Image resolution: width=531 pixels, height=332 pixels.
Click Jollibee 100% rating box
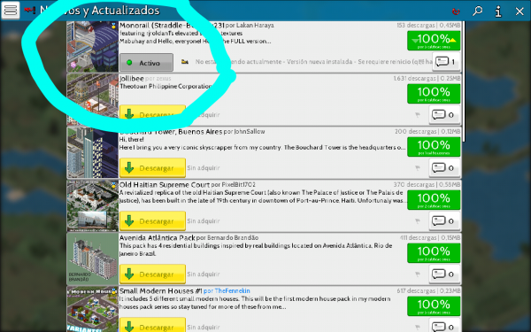pos(434,94)
